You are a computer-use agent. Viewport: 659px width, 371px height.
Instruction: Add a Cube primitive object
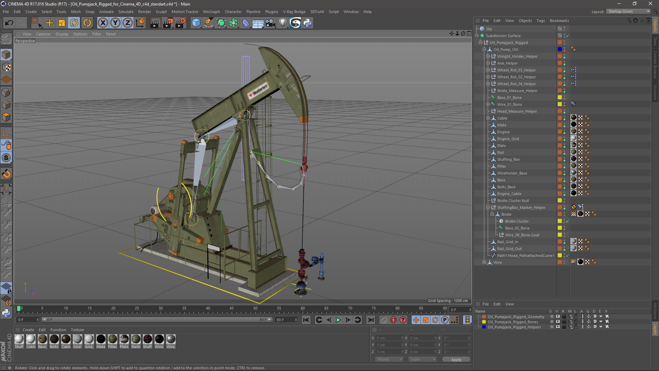click(x=196, y=23)
